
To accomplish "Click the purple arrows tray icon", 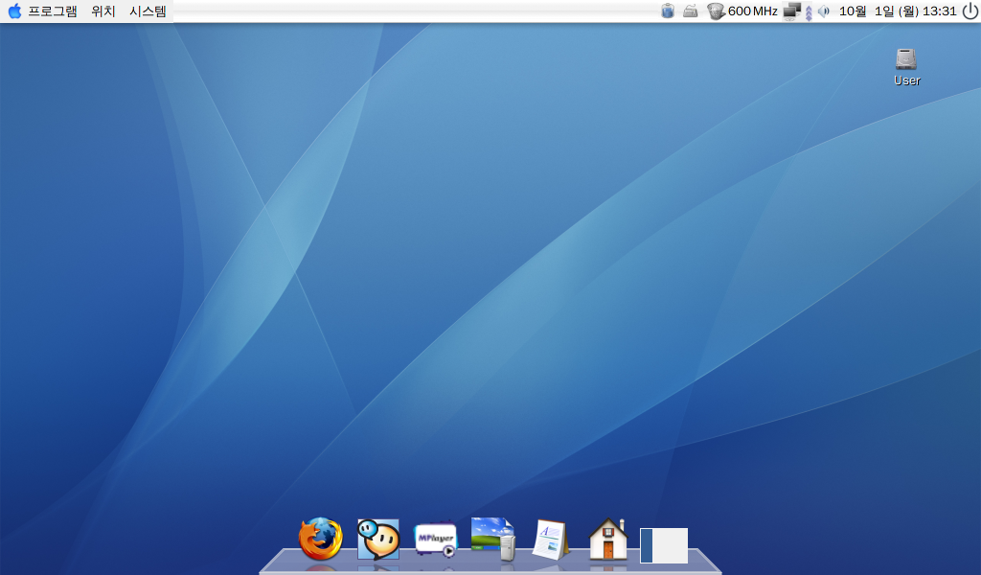I will (x=809, y=12).
